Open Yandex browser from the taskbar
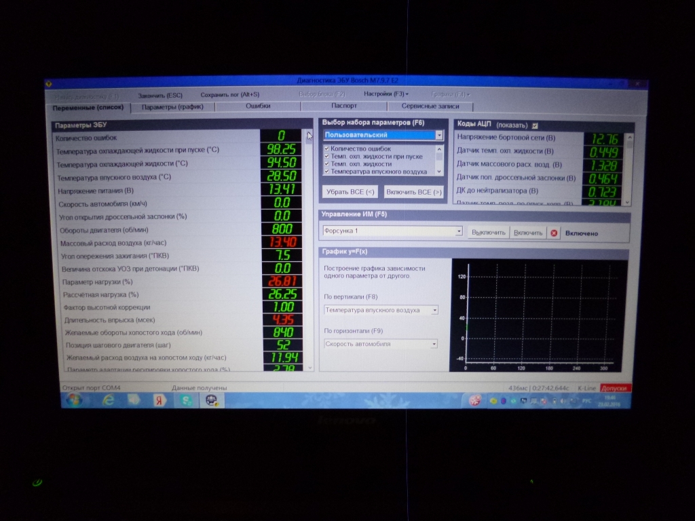Image resolution: width=695 pixels, height=521 pixels. (x=160, y=400)
